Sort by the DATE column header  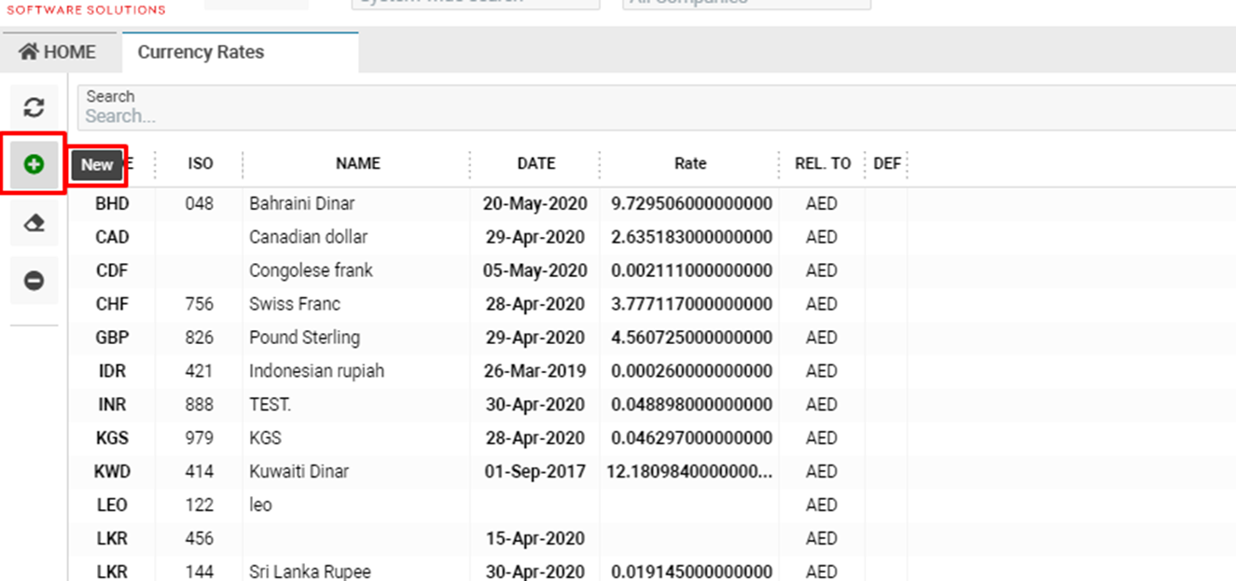535,163
